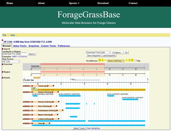Screen dimensions: 171x131
Task: Enable the Flip checkbox
Action: pyautogui.click(x=135, y=61)
